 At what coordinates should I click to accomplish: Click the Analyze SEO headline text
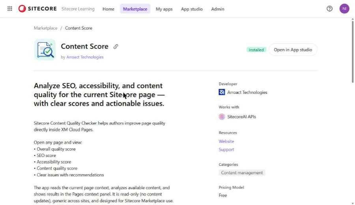tap(99, 95)
